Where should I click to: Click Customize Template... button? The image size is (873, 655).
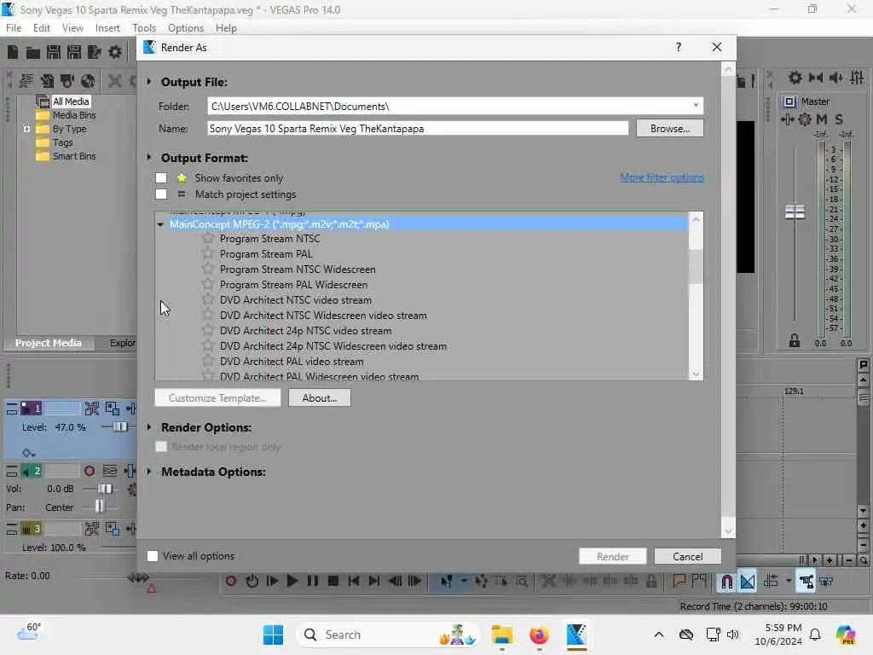[x=217, y=397]
